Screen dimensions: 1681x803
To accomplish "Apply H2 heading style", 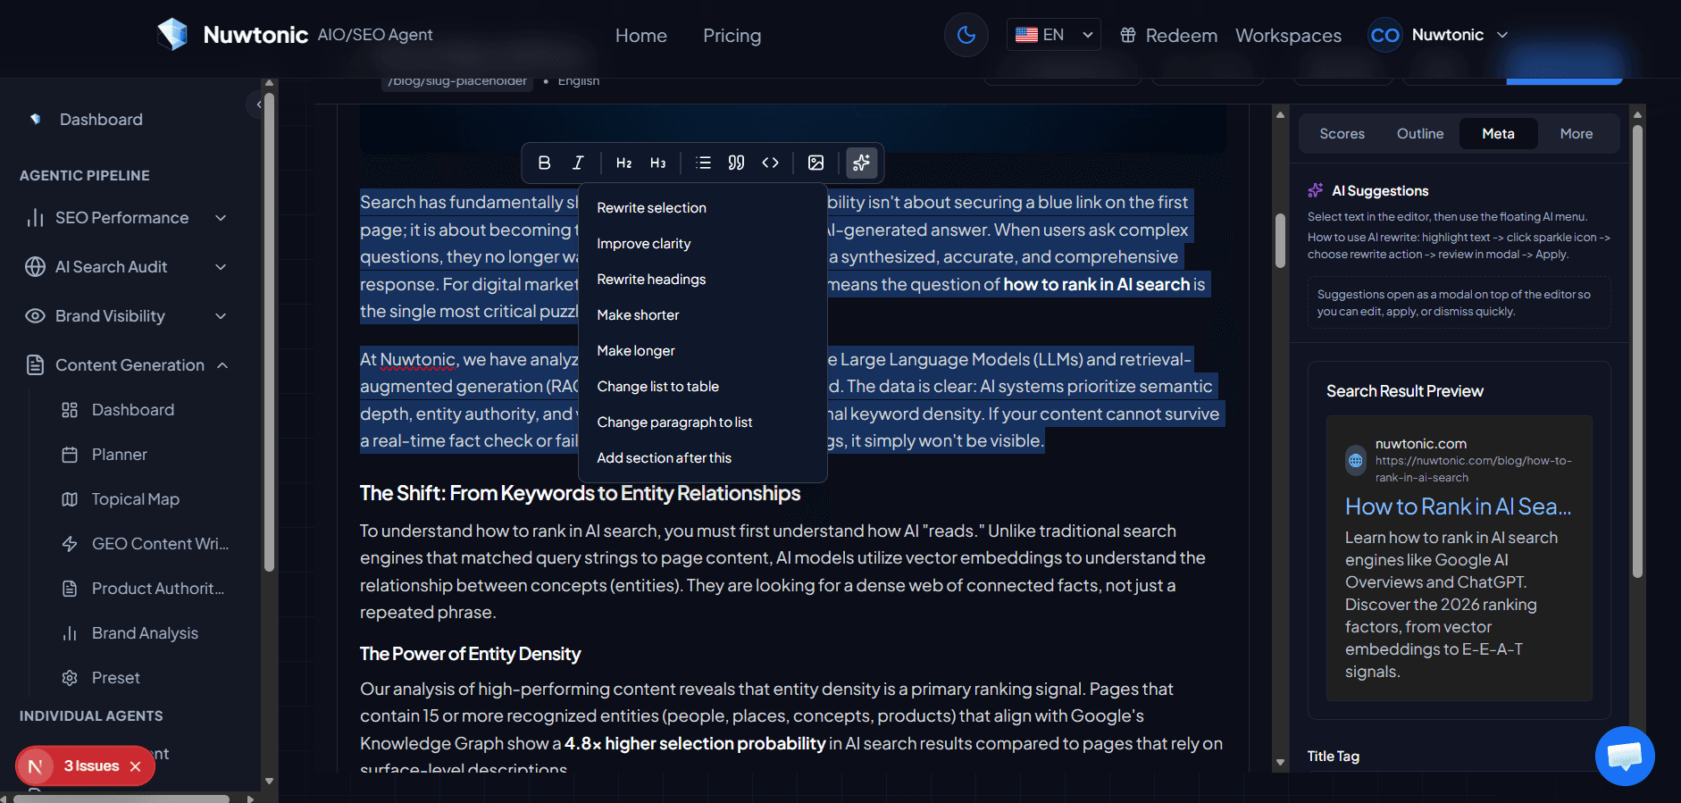I will 623,163.
